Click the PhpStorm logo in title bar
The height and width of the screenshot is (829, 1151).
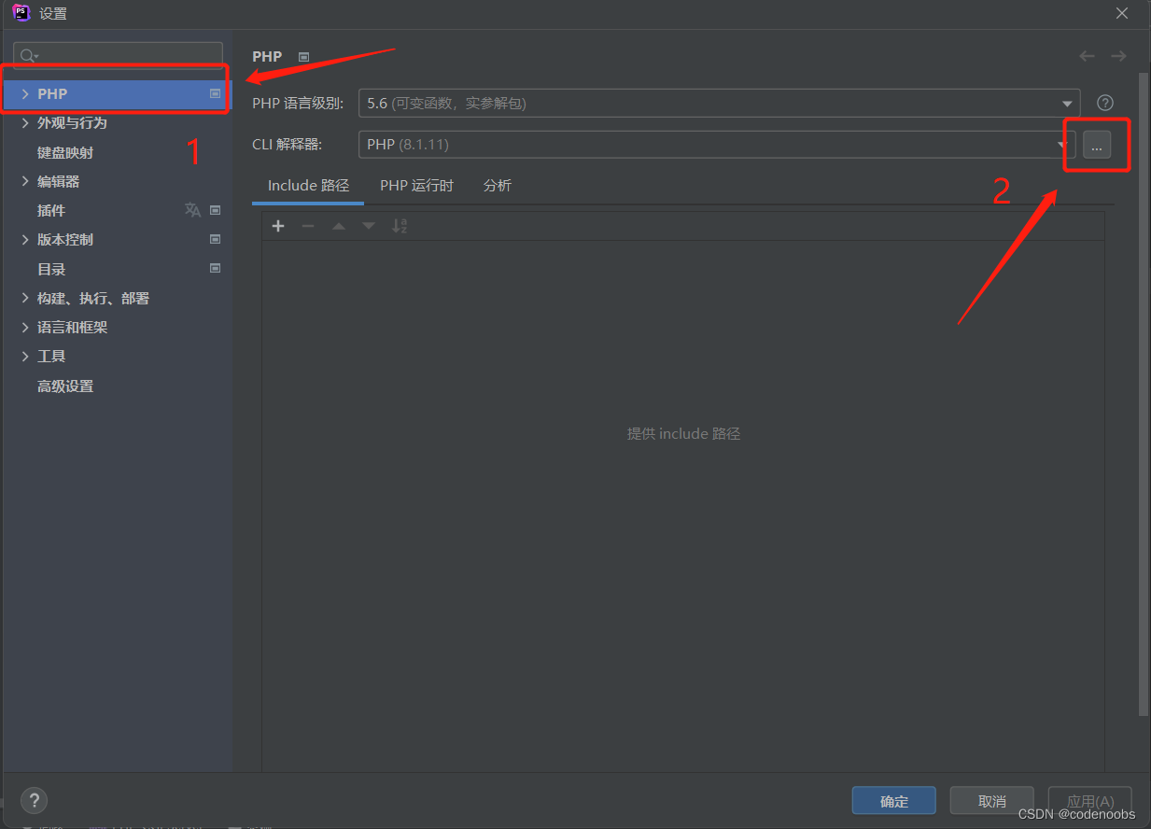[21, 13]
